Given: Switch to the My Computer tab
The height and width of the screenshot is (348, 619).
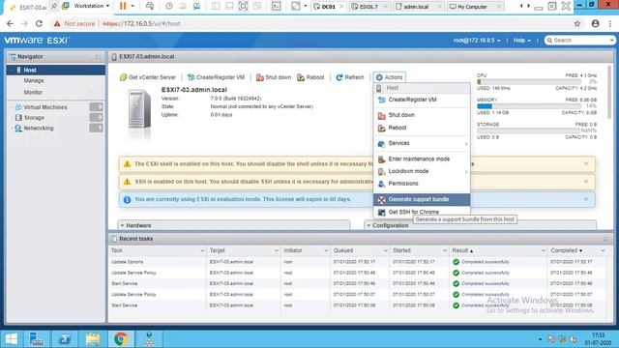Looking at the screenshot, I should pos(473,7).
